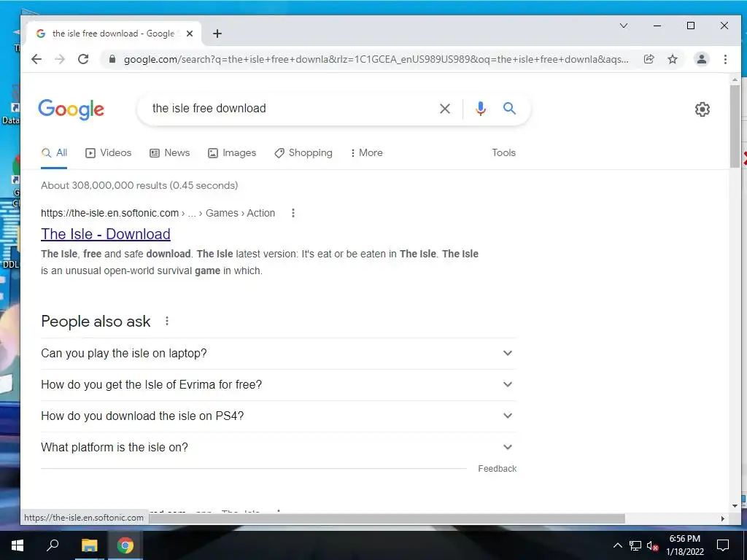Open the People also ask three-dot menu
The width and height of the screenshot is (747, 560).
167,321
